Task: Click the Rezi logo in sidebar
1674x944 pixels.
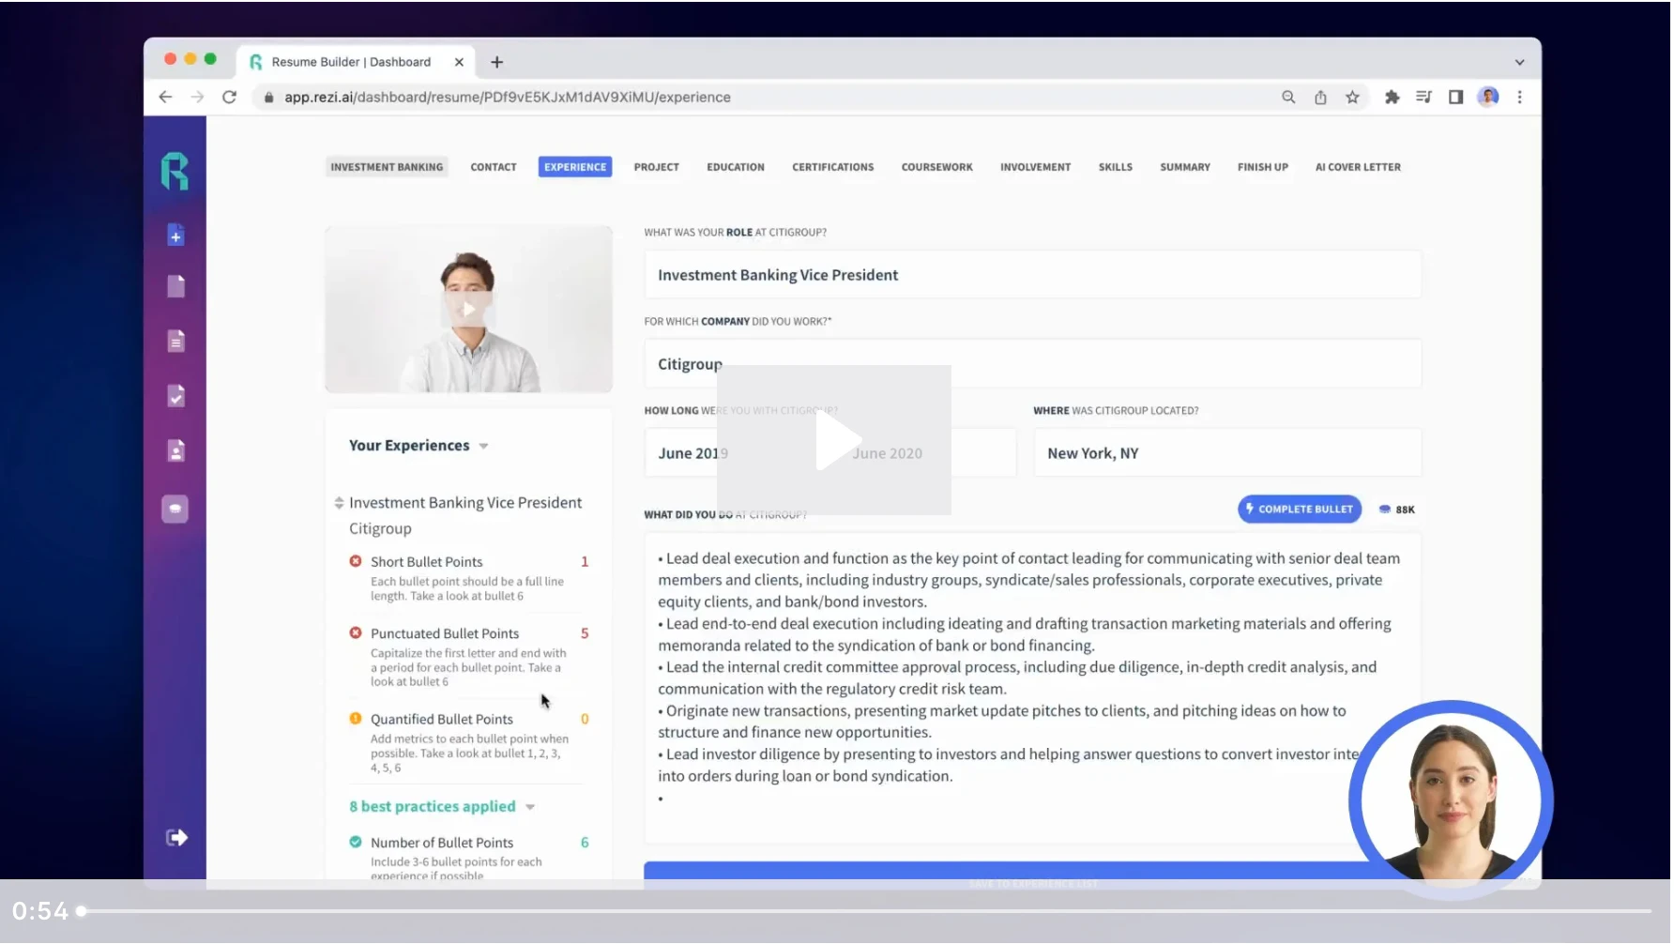Action: (175, 172)
